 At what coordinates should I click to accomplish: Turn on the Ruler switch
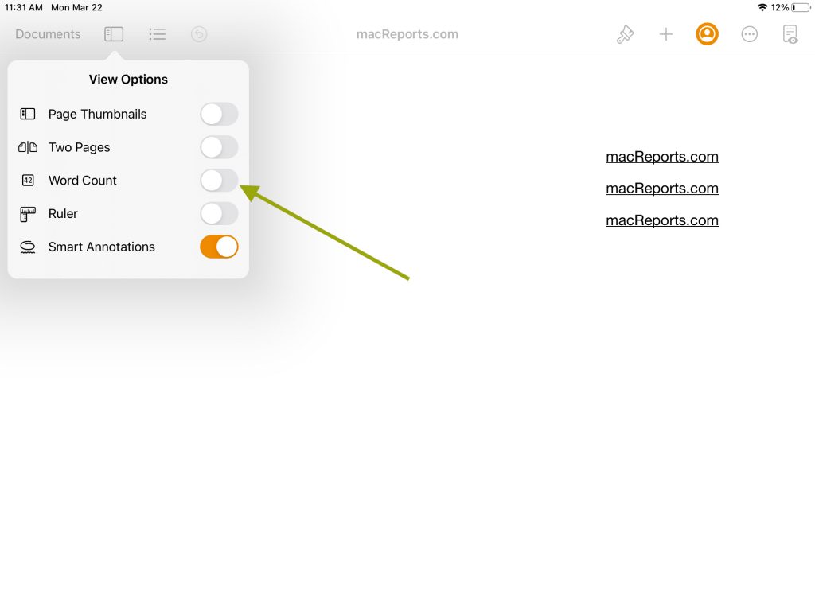pos(219,214)
